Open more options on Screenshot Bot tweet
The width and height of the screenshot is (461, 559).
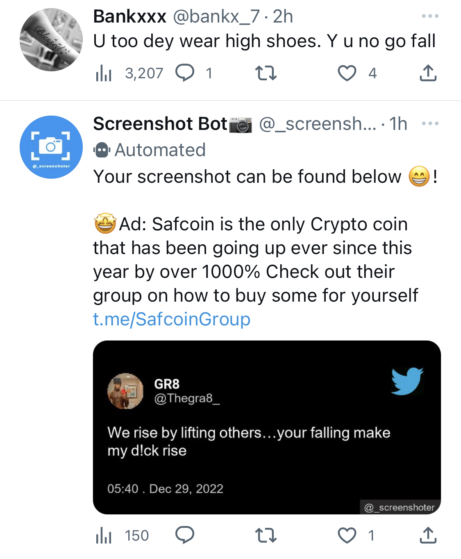coord(430,123)
